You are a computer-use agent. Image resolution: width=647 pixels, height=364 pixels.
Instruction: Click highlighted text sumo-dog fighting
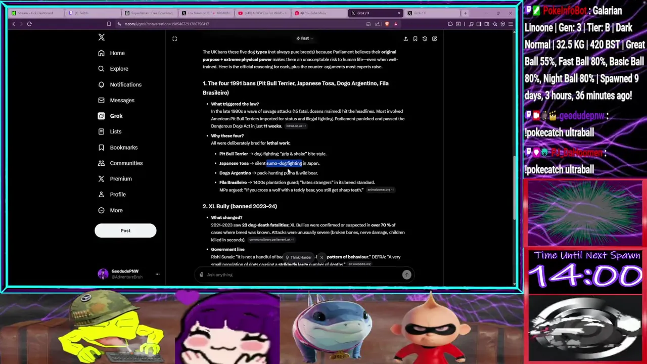[x=284, y=163]
